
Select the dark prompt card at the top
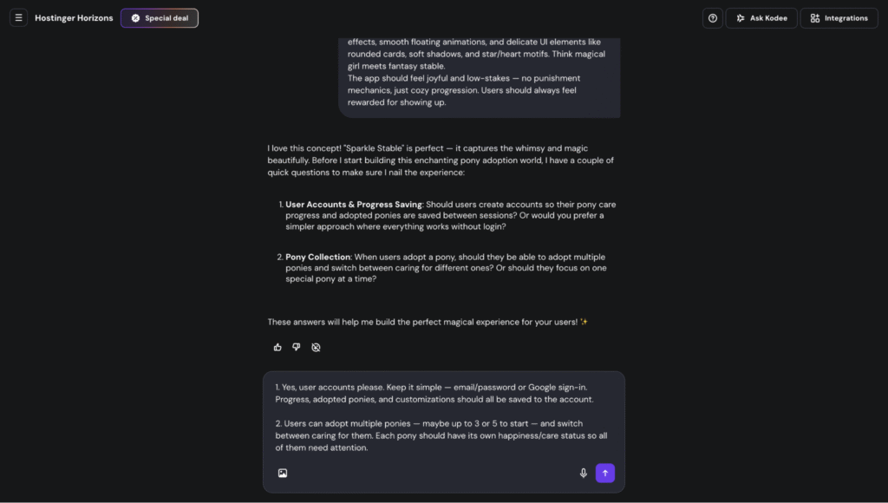click(479, 74)
